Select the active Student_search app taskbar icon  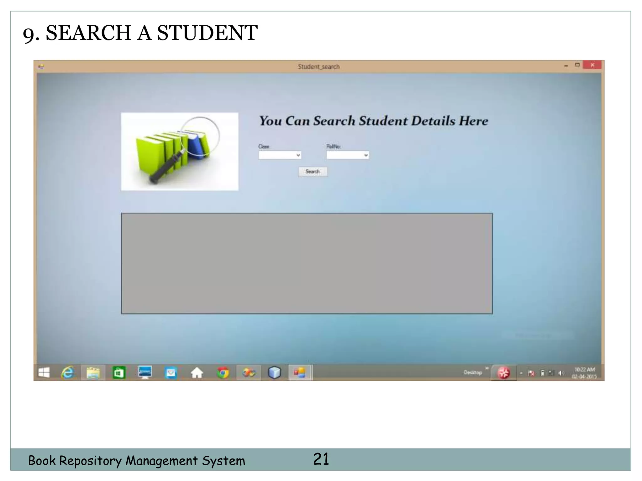click(300, 373)
